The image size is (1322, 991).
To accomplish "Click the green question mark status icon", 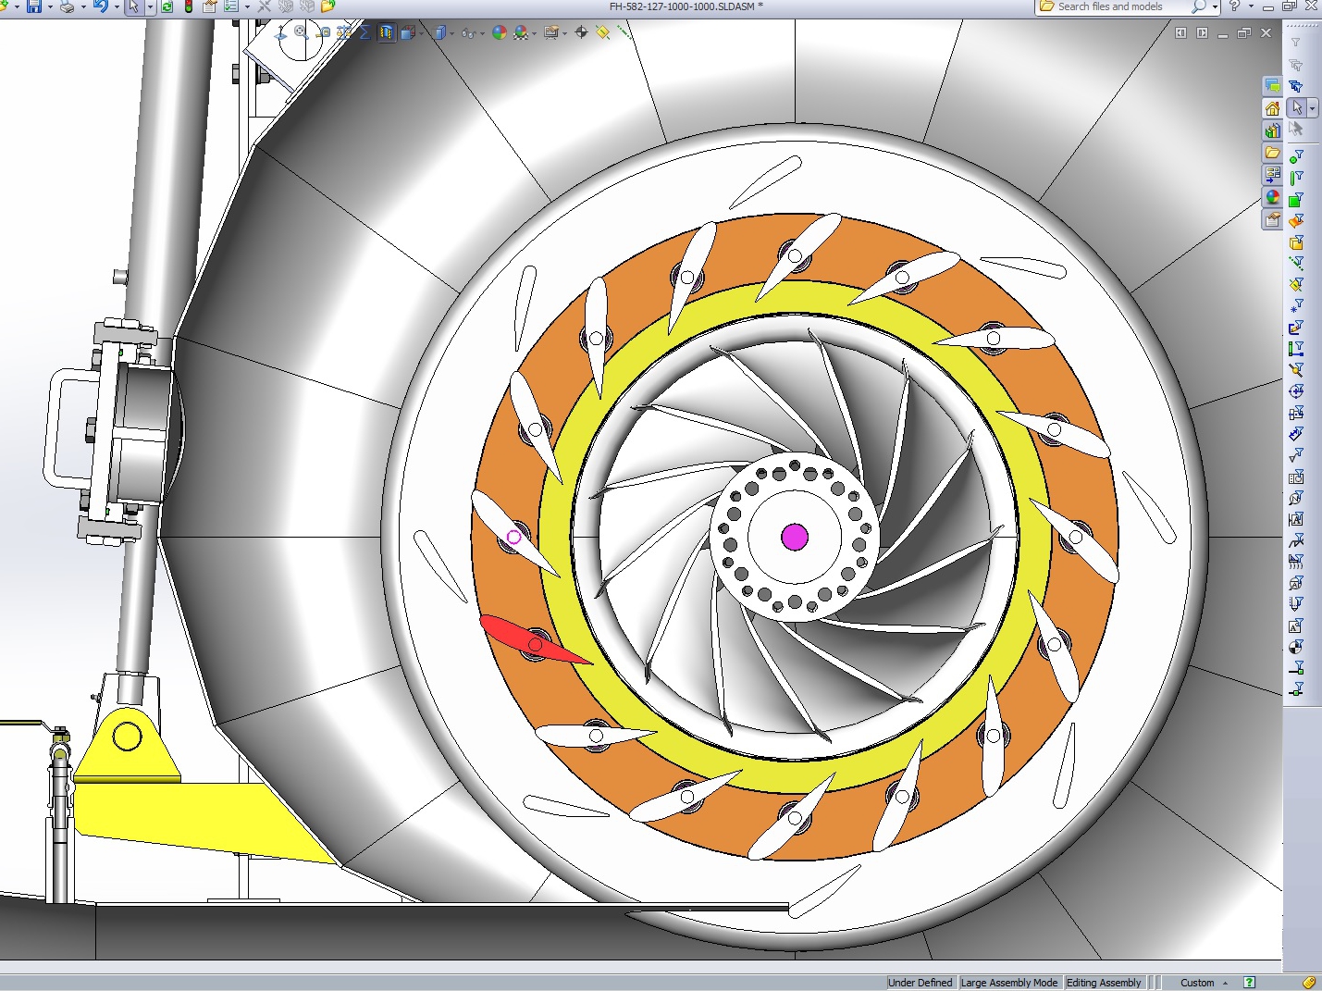I will click(1250, 983).
